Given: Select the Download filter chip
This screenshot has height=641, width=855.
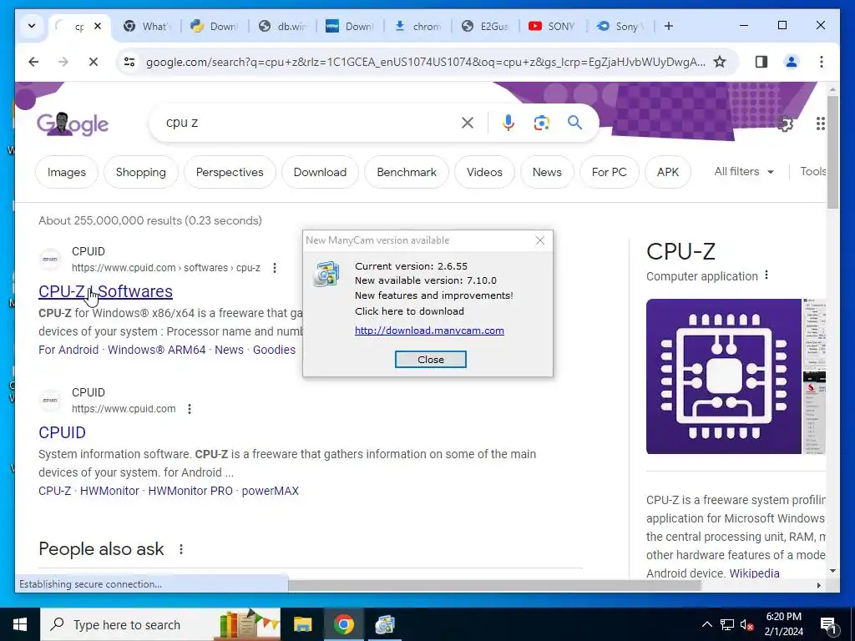Looking at the screenshot, I should tap(320, 172).
